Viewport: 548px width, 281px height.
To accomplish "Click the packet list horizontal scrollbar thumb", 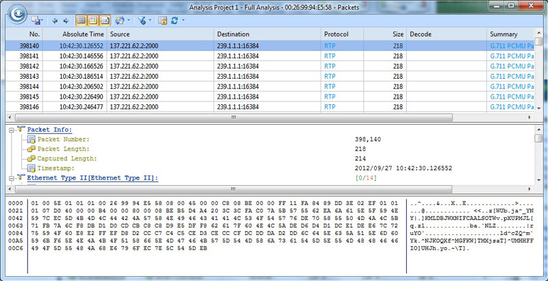I will point(234,117).
